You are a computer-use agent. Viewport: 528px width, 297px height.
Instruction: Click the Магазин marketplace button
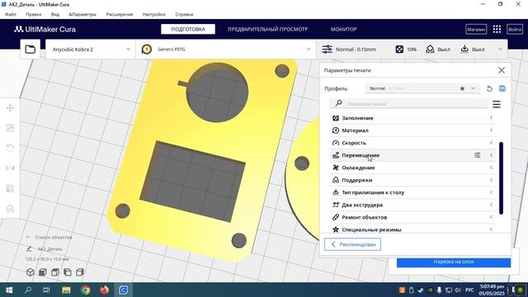[476, 30]
